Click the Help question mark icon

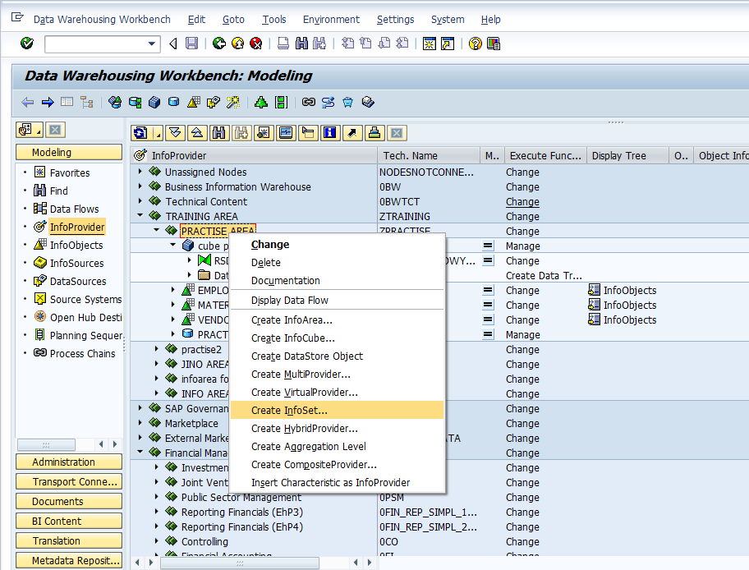coord(475,44)
